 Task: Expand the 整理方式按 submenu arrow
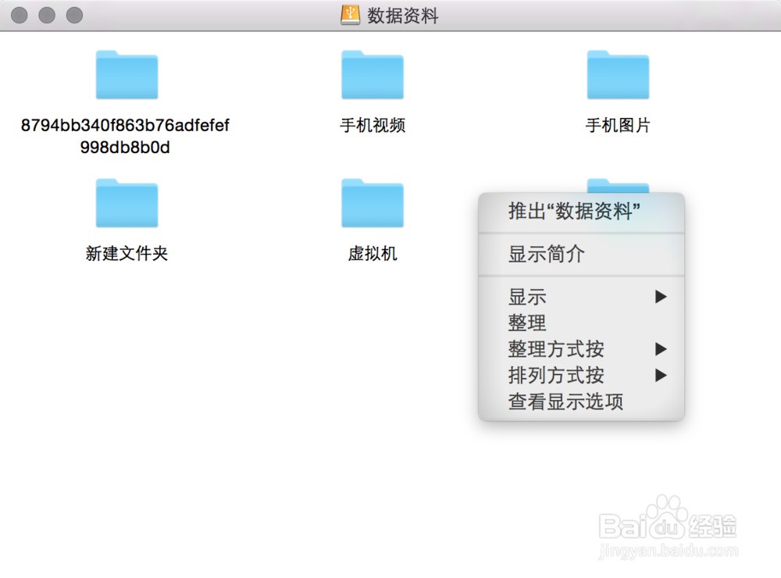click(662, 349)
